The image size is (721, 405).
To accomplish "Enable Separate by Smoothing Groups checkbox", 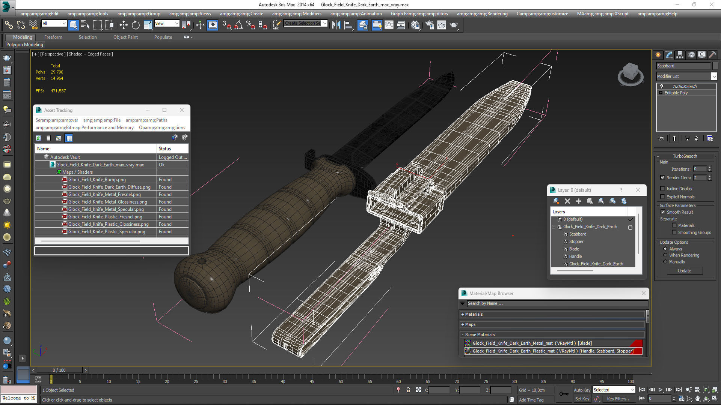I will point(674,232).
